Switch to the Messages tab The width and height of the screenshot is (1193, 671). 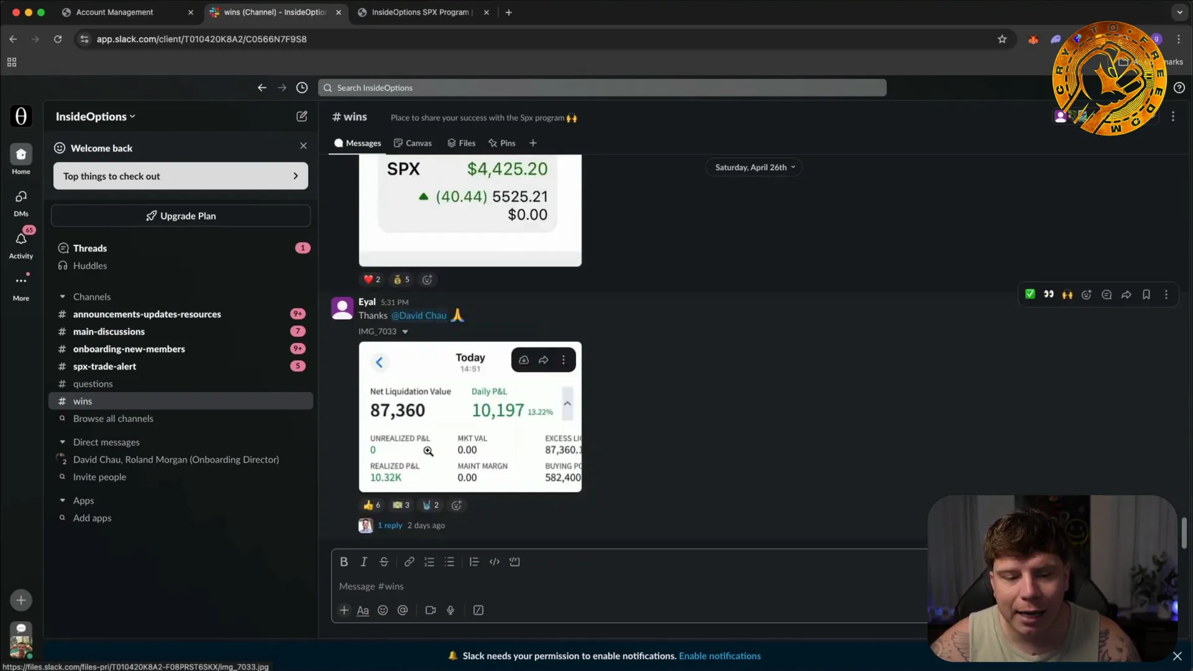[358, 143]
